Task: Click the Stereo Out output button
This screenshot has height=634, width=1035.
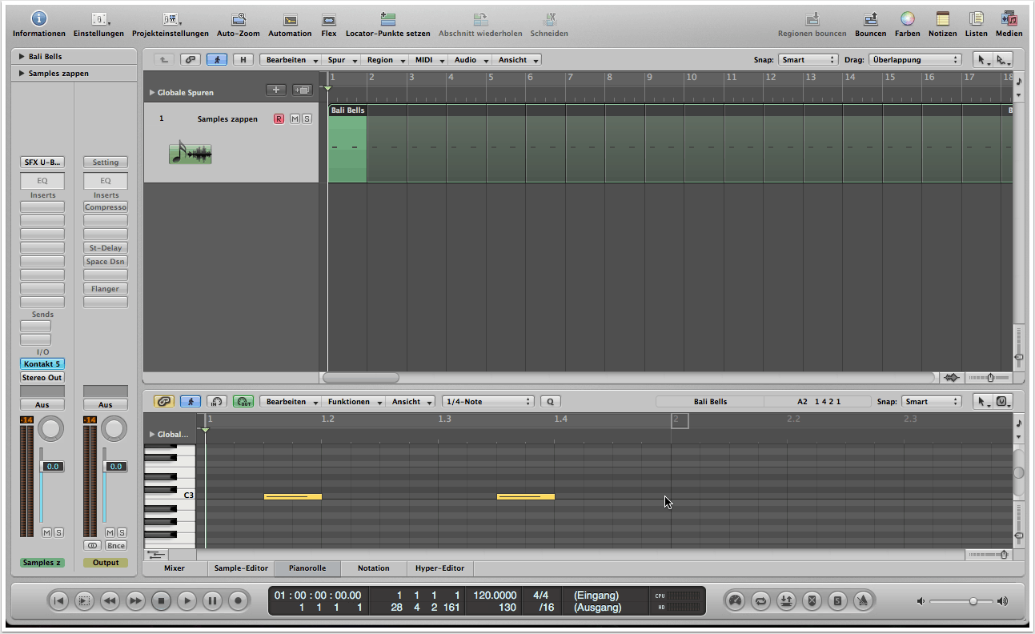Action: (x=42, y=378)
